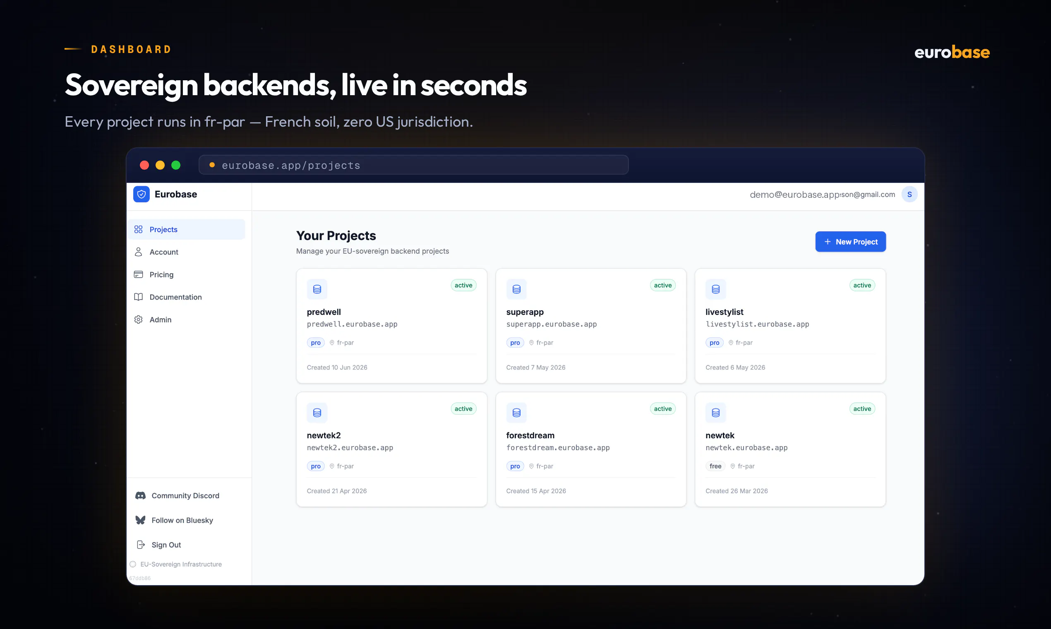
Task: Click the superapp.eurobase.app URL
Action: point(551,324)
